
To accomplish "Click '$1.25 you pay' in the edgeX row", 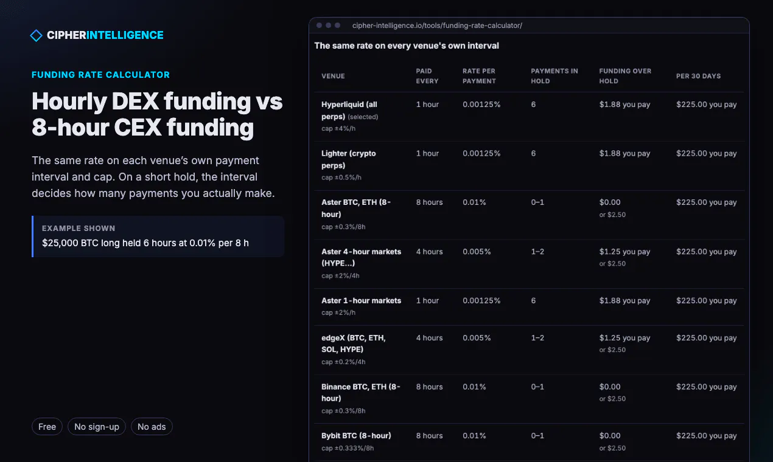I will [624, 338].
